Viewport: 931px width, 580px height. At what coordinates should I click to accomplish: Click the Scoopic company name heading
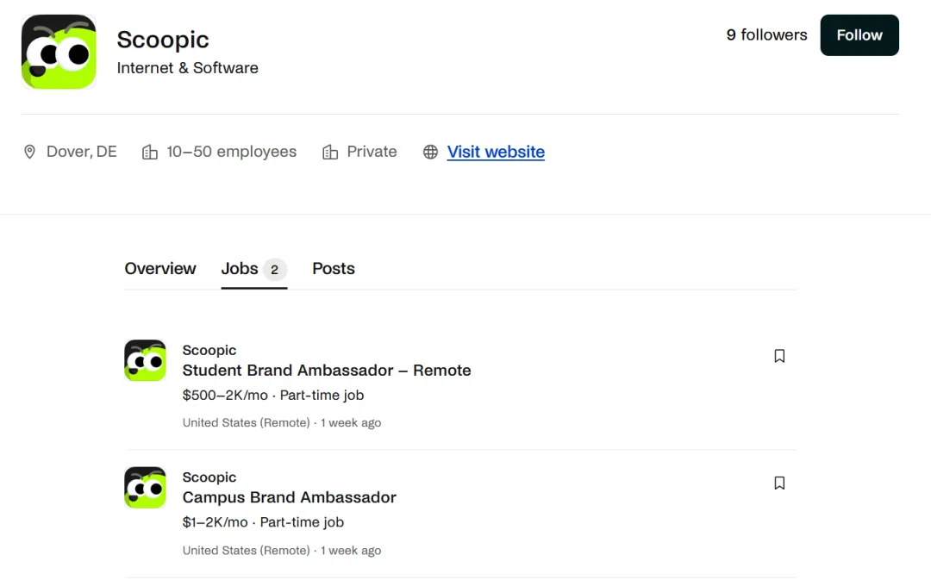[x=163, y=40]
